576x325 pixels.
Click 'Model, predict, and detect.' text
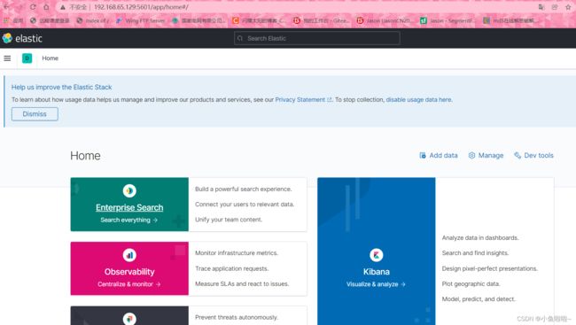(479, 299)
